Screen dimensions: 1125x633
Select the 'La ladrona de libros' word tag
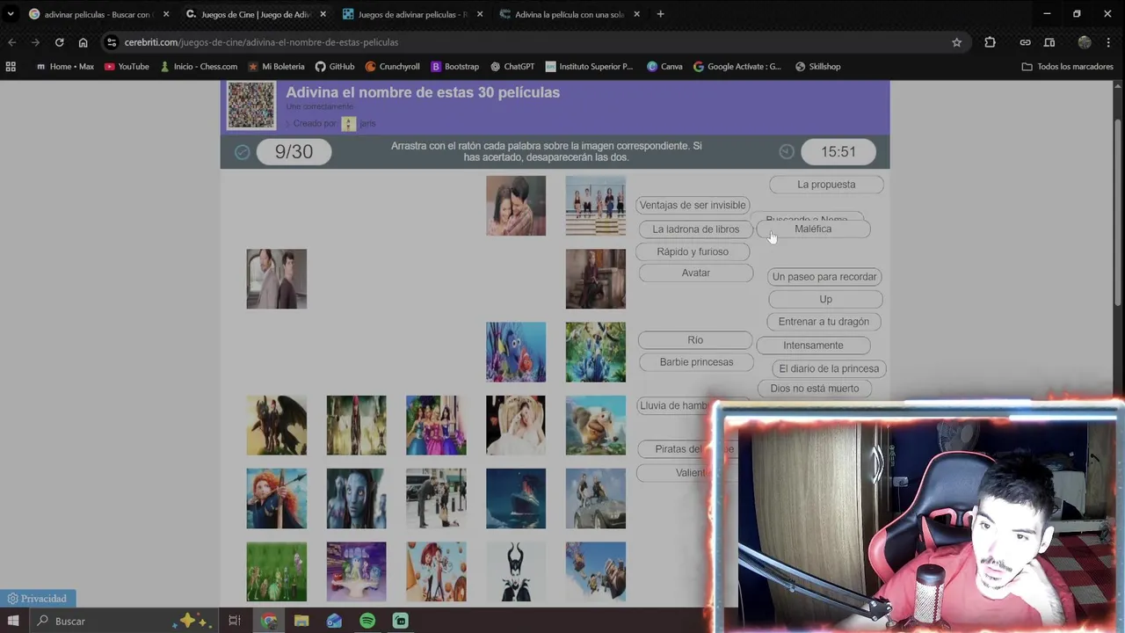pos(695,229)
